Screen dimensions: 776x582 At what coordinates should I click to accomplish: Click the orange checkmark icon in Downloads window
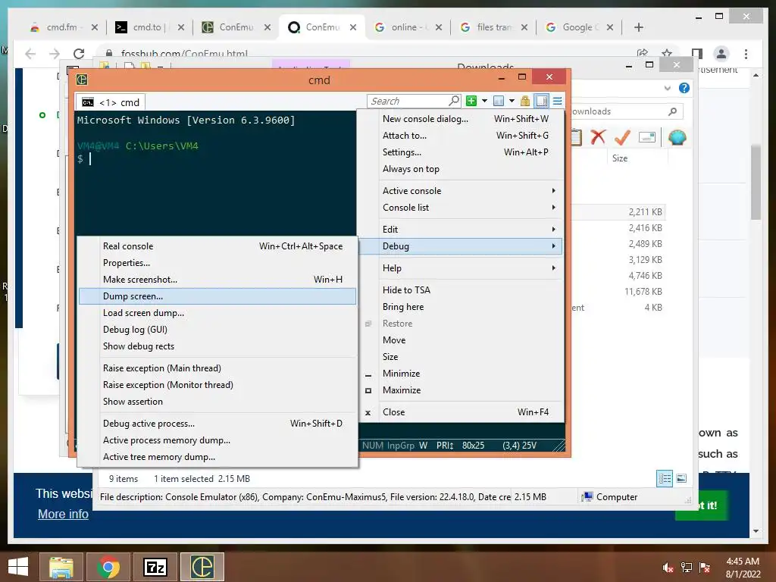click(622, 137)
